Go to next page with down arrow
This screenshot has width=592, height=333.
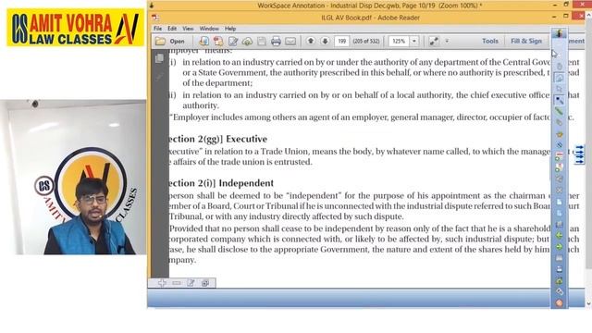(x=325, y=41)
